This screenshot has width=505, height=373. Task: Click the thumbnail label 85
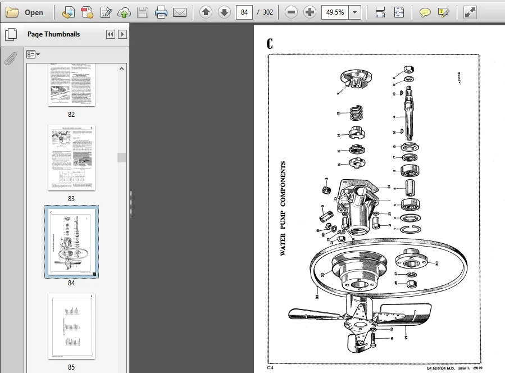pyautogui.click(x=71, y=367)
